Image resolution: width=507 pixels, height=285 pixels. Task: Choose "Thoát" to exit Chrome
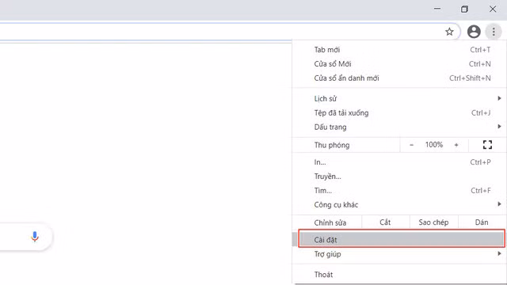399,275
